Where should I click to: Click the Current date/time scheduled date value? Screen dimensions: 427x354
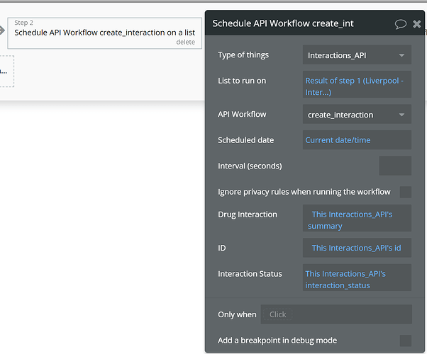(x=356, y=140)
